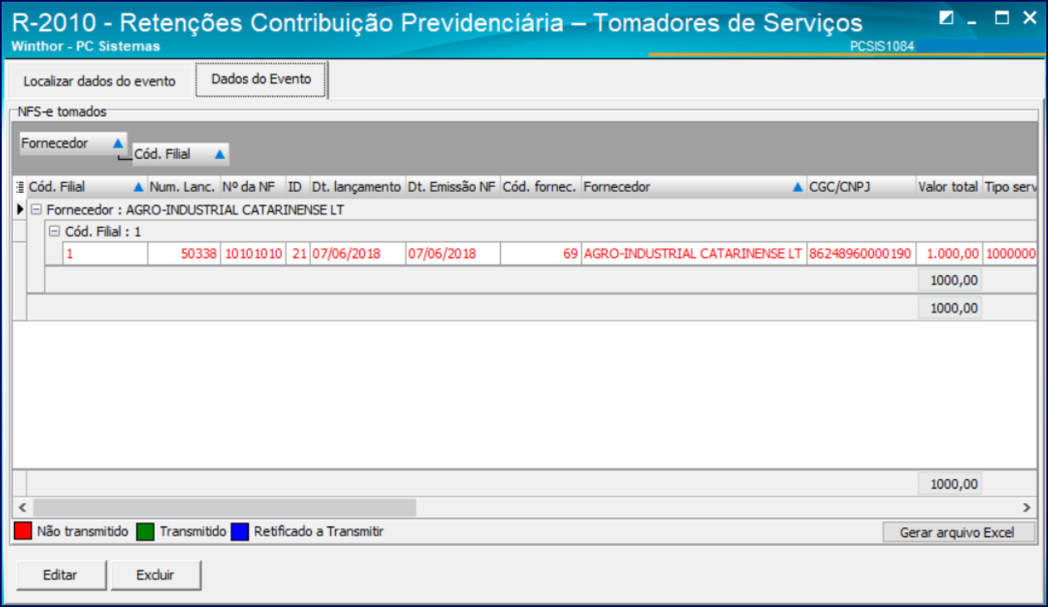Click the row indicator arrow of Fornecedor group
This screenshot has width=1048, height=607.
(x=20, y=210)
